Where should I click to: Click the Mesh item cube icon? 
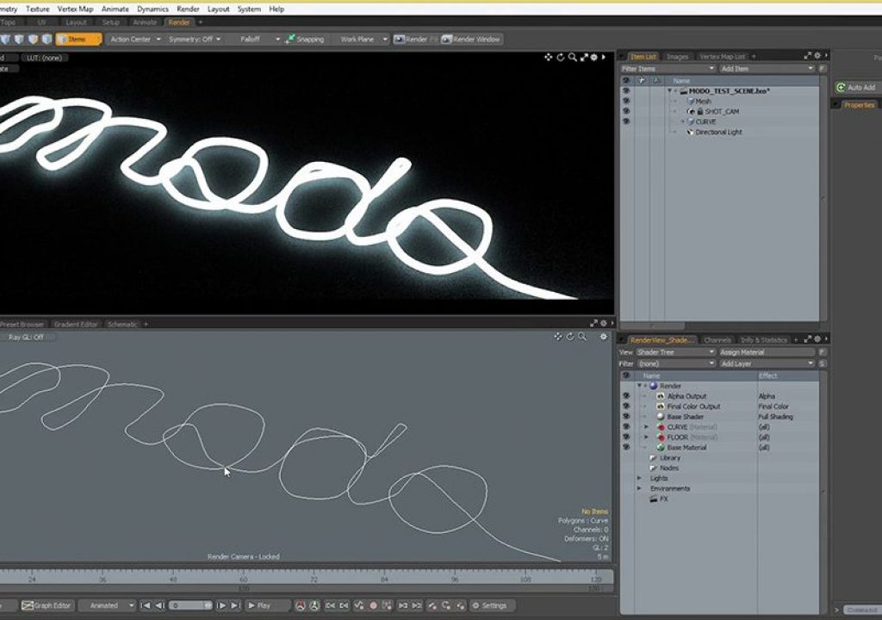click(690, 102)
